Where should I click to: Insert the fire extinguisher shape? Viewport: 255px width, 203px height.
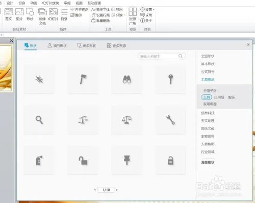coord(39,160)
